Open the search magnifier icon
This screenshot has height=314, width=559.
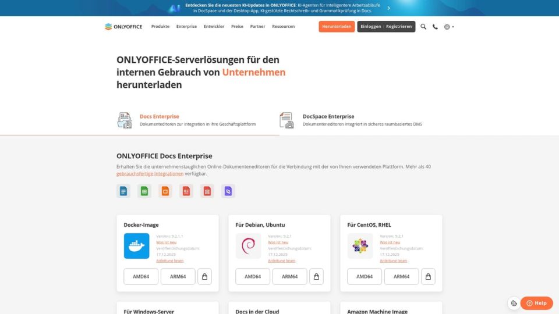[x=423, y=27]
